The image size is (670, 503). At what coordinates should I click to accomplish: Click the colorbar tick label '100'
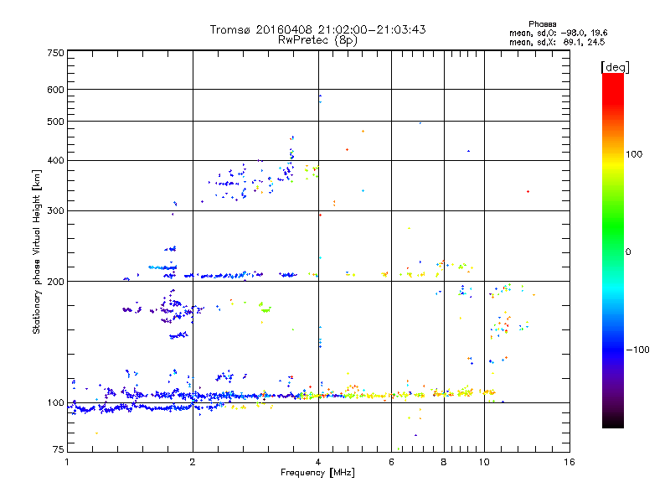[634, 154]
